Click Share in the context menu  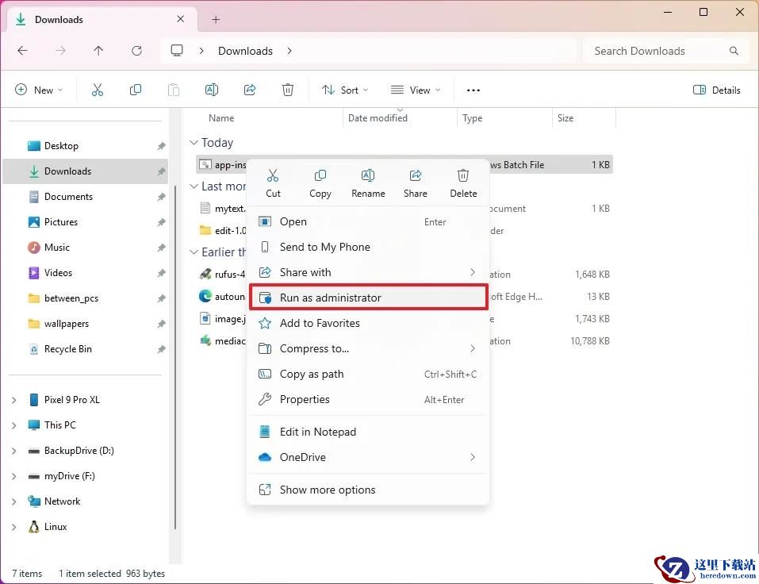click(x=416, y=183)
